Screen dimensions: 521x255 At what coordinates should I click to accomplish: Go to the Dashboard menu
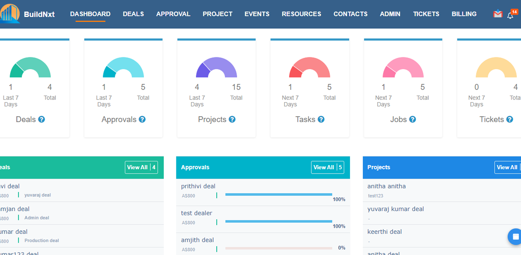pyautogui.click(x=90, y=14)
